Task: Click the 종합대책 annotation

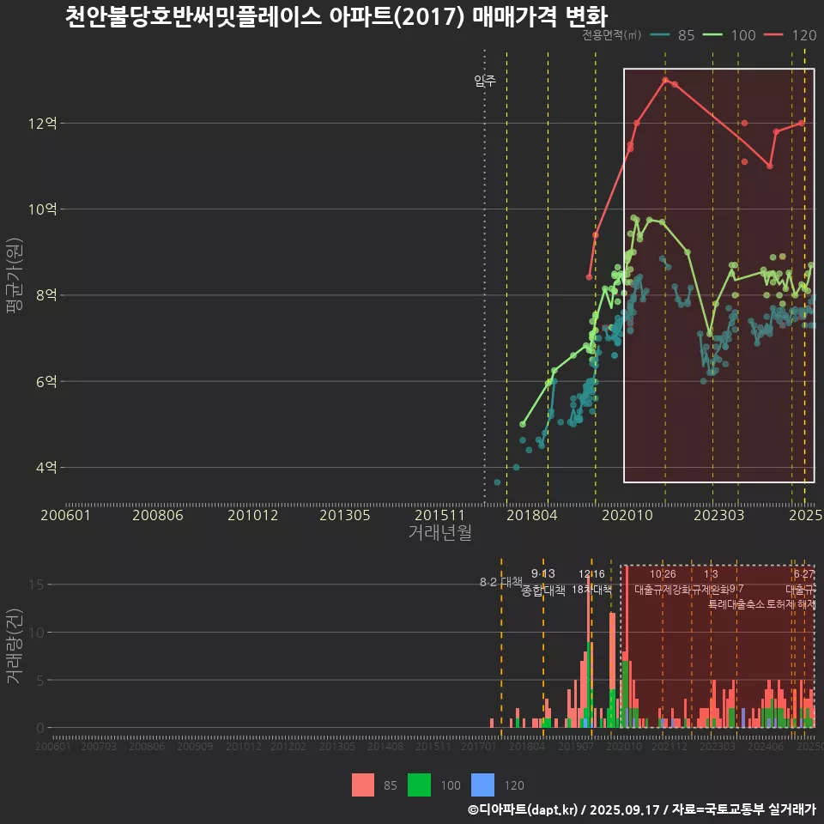Action: [x=542, y=591]
